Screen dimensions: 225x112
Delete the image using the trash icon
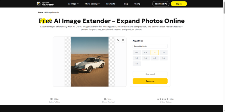[x=123, y=40]
